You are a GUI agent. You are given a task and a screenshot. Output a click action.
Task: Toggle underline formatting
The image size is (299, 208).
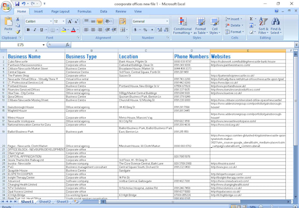[41, 30]
